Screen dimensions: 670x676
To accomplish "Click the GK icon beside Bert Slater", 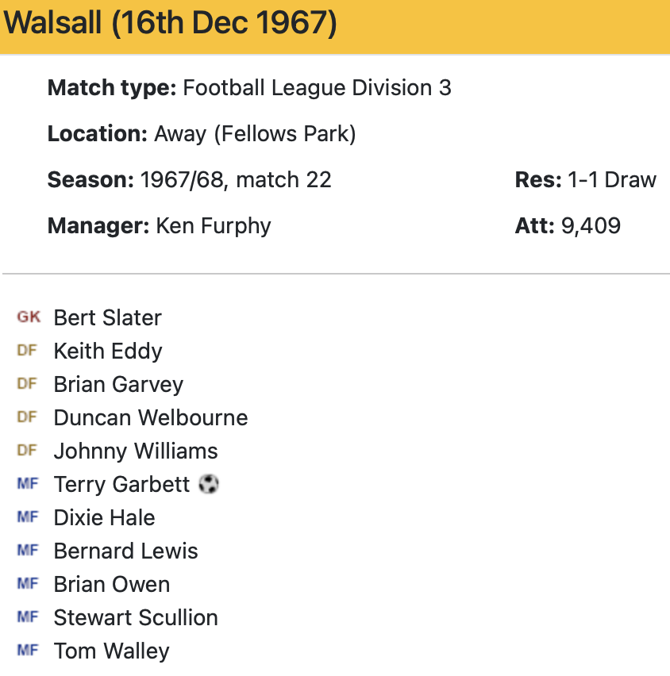I will click(x=28, y=317).
